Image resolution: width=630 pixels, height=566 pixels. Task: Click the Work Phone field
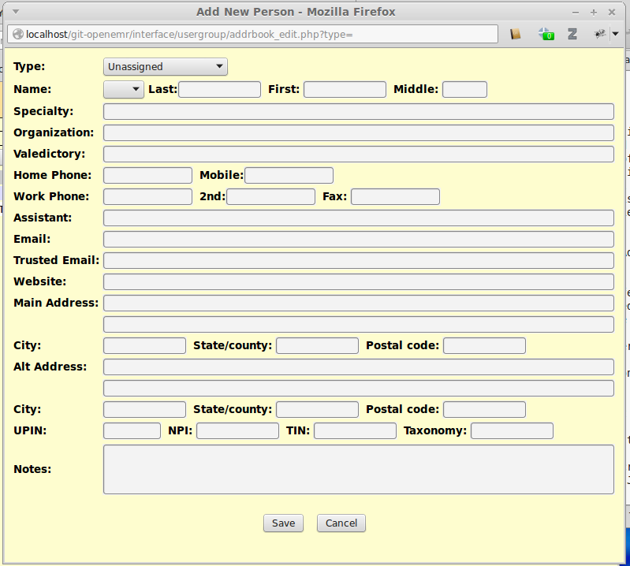point(147,196)
